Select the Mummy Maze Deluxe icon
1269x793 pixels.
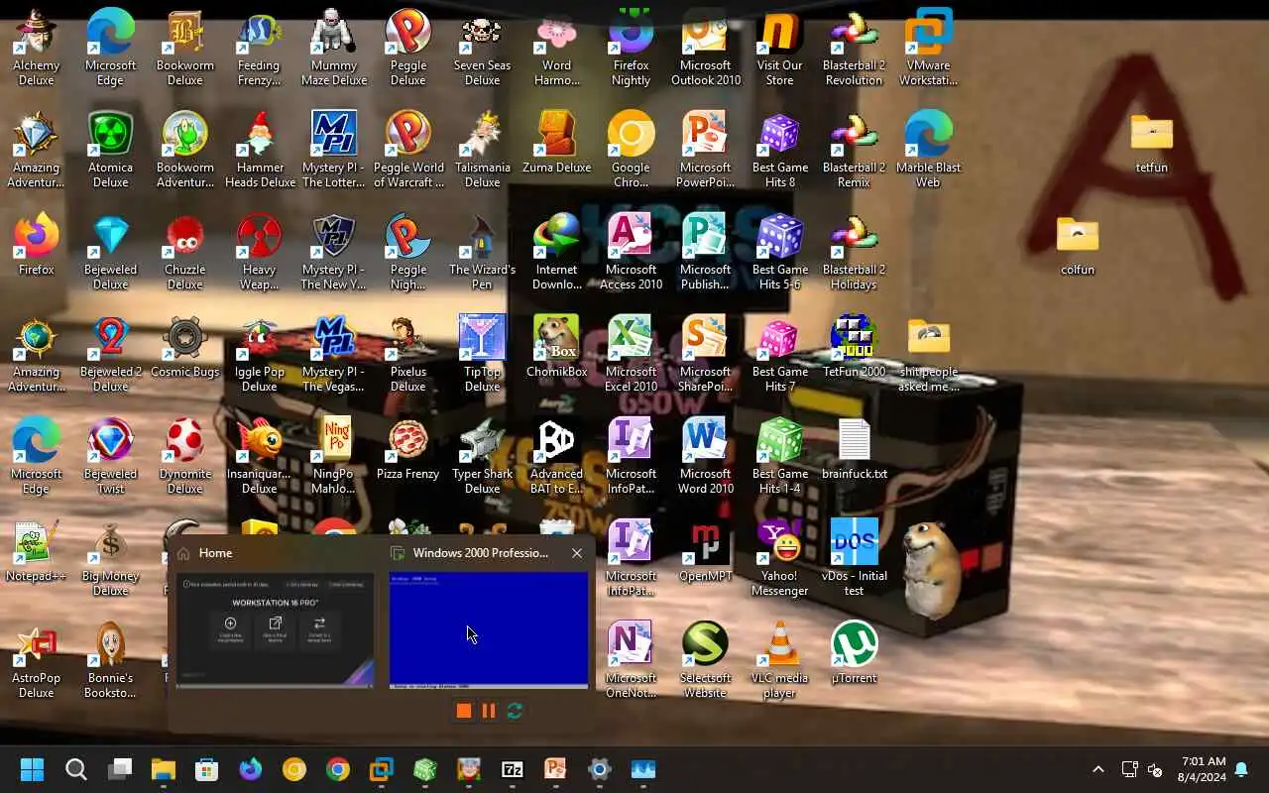(x=333, y=48)
